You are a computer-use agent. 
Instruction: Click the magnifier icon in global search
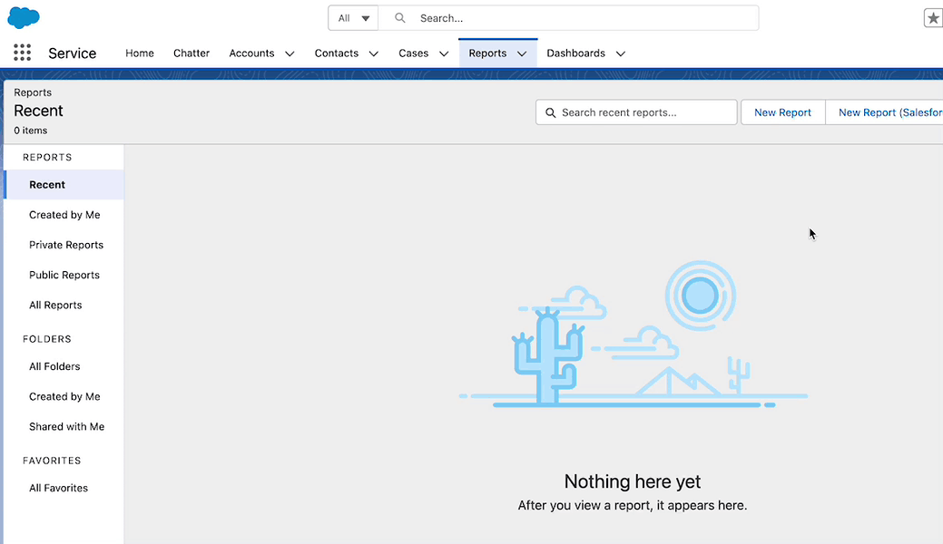(x=400, y=18)
